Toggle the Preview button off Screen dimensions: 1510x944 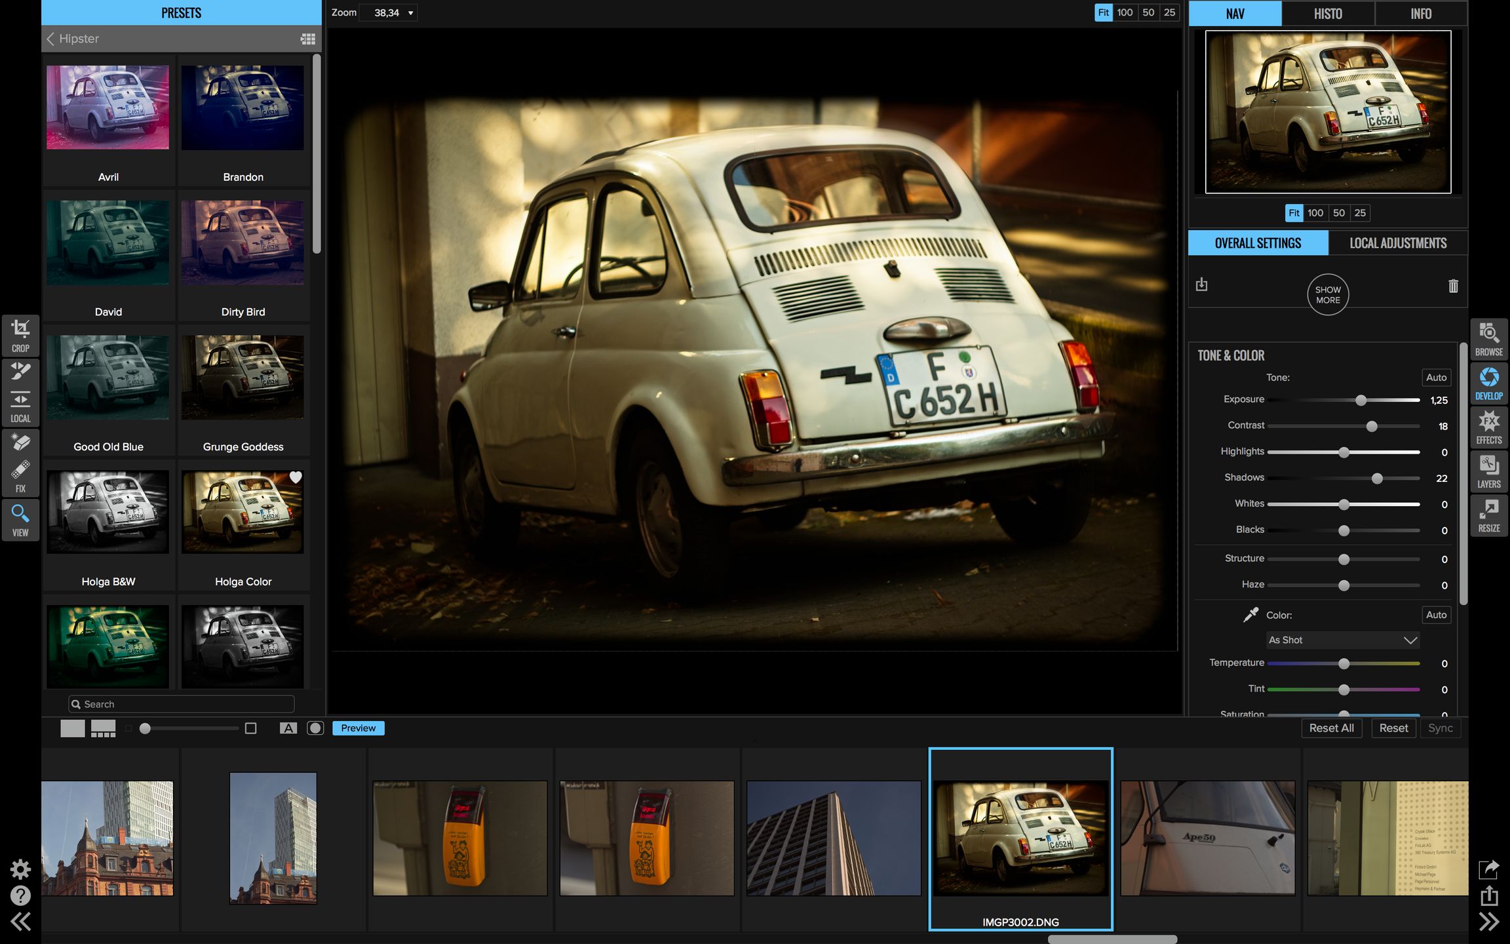[x=358, y=728]
